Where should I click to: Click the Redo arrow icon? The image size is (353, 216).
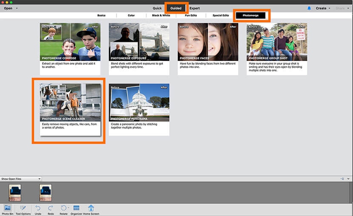[x=51, y=208]
